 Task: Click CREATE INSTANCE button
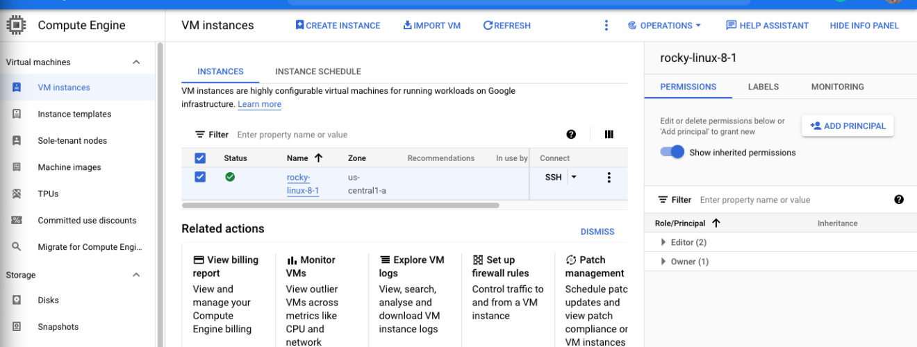coord(338,26)
